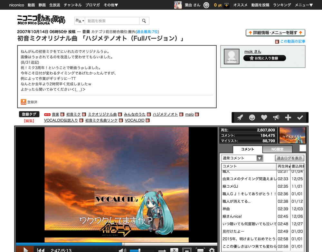The image size is (322, 252).
Task: Click the red dictionary icon beside この動画の記事
Action: coord(277,42)
